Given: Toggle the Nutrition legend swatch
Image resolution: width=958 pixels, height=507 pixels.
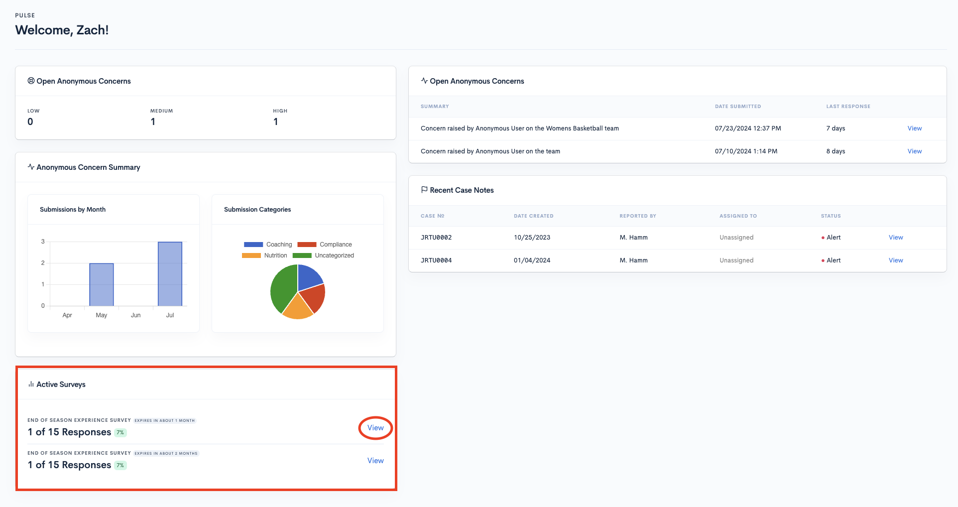Looking at the screenshot, I should (x=251, y=255).
